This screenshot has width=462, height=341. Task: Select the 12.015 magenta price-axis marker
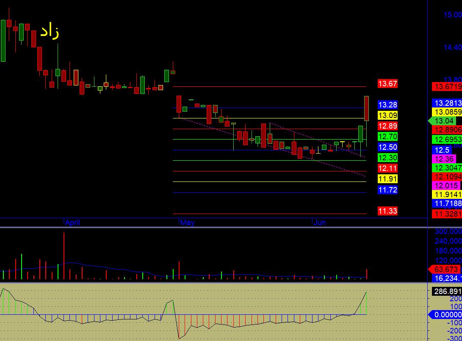[x=446, y=185]
